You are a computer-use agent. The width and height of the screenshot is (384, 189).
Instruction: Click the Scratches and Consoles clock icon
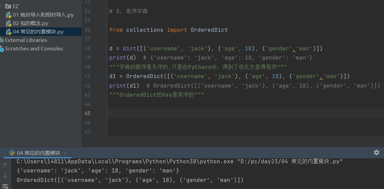[x=2, y=49]
